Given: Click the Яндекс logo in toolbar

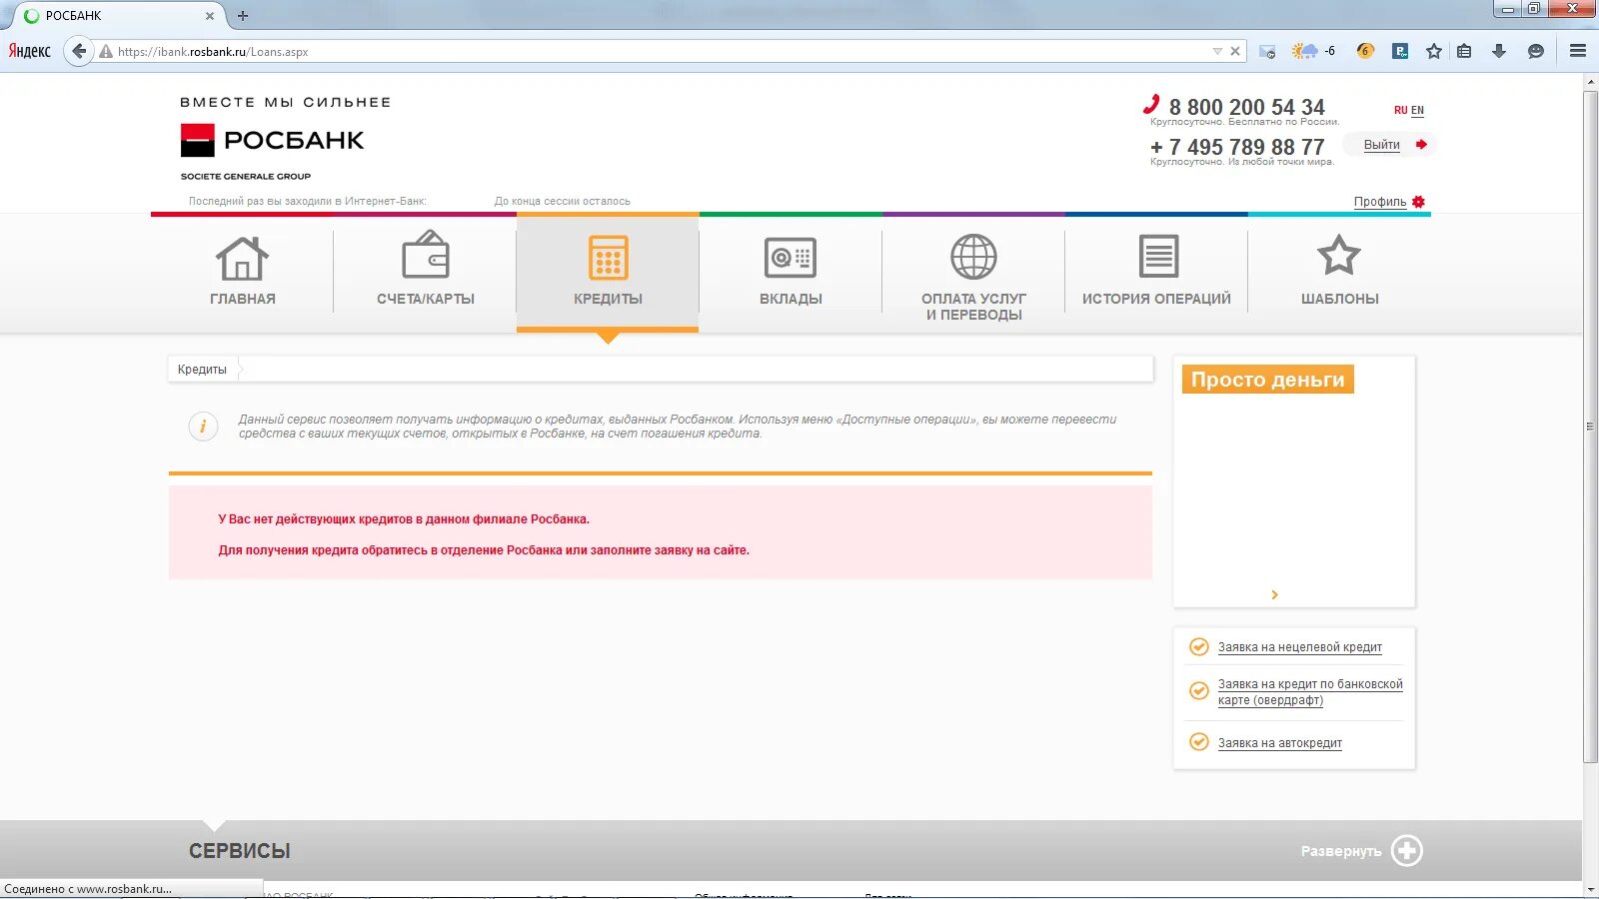Looking at the screenshot, I should coord(30,51).
